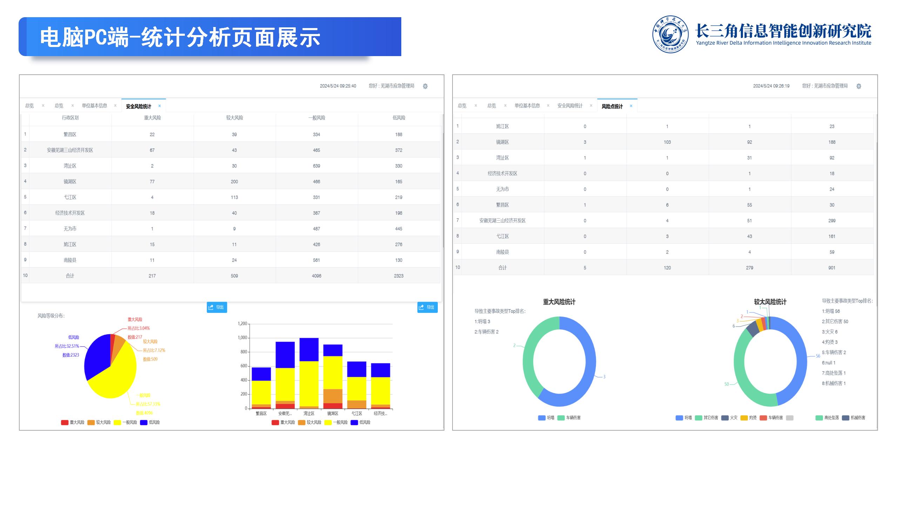898x505 pixels.
Task: Click the 较大风险 column header
Action: point(234,118)
